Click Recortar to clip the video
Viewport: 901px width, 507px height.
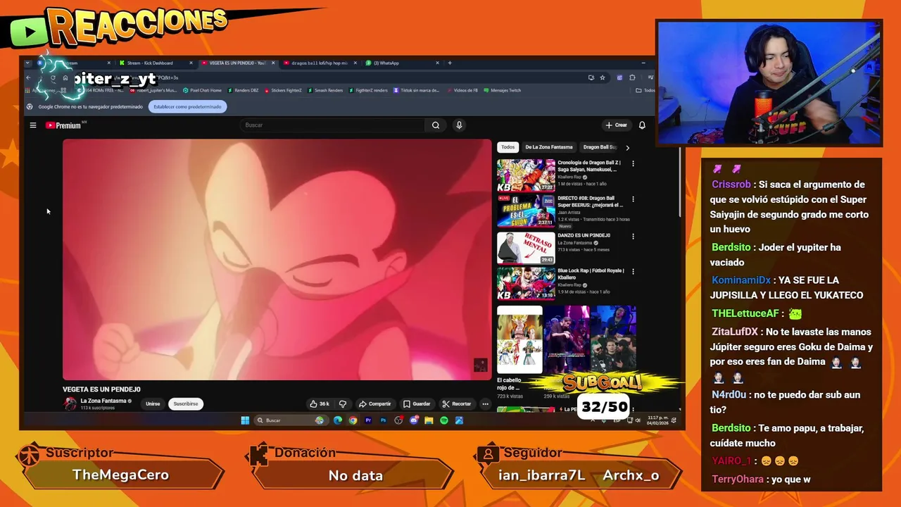pos(457,403)
